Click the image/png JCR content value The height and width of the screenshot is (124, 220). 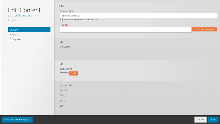pos(65,72)
